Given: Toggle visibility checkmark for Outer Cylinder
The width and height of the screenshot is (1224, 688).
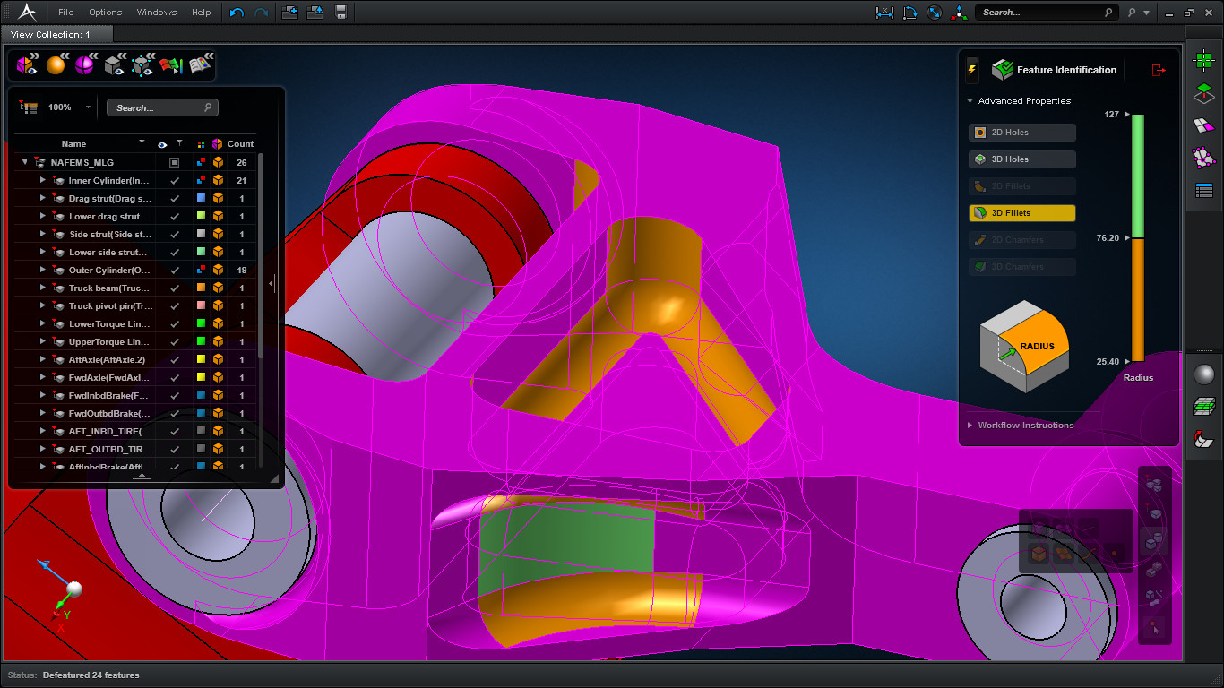Looking at the screenshot, I should pos(175,270).
